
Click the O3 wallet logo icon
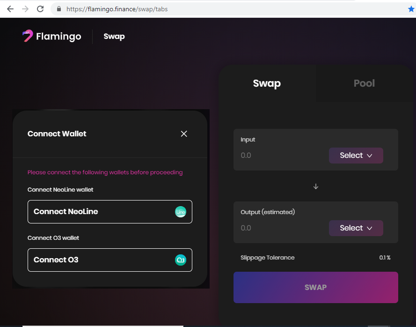pos(181,260)
